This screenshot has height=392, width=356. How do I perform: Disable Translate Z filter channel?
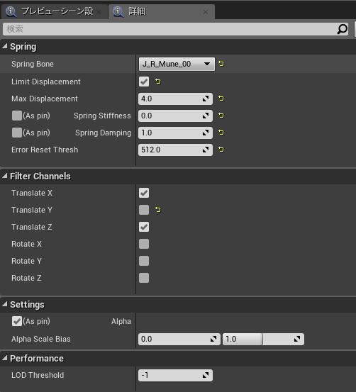tap(144, 227)
